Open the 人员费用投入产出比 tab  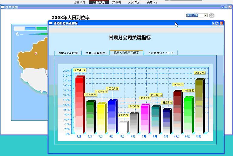tap(161, 53)
